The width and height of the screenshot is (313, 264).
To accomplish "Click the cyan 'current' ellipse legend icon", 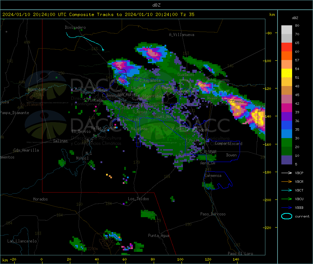I will pyautogui.click(x=287, y=216).
